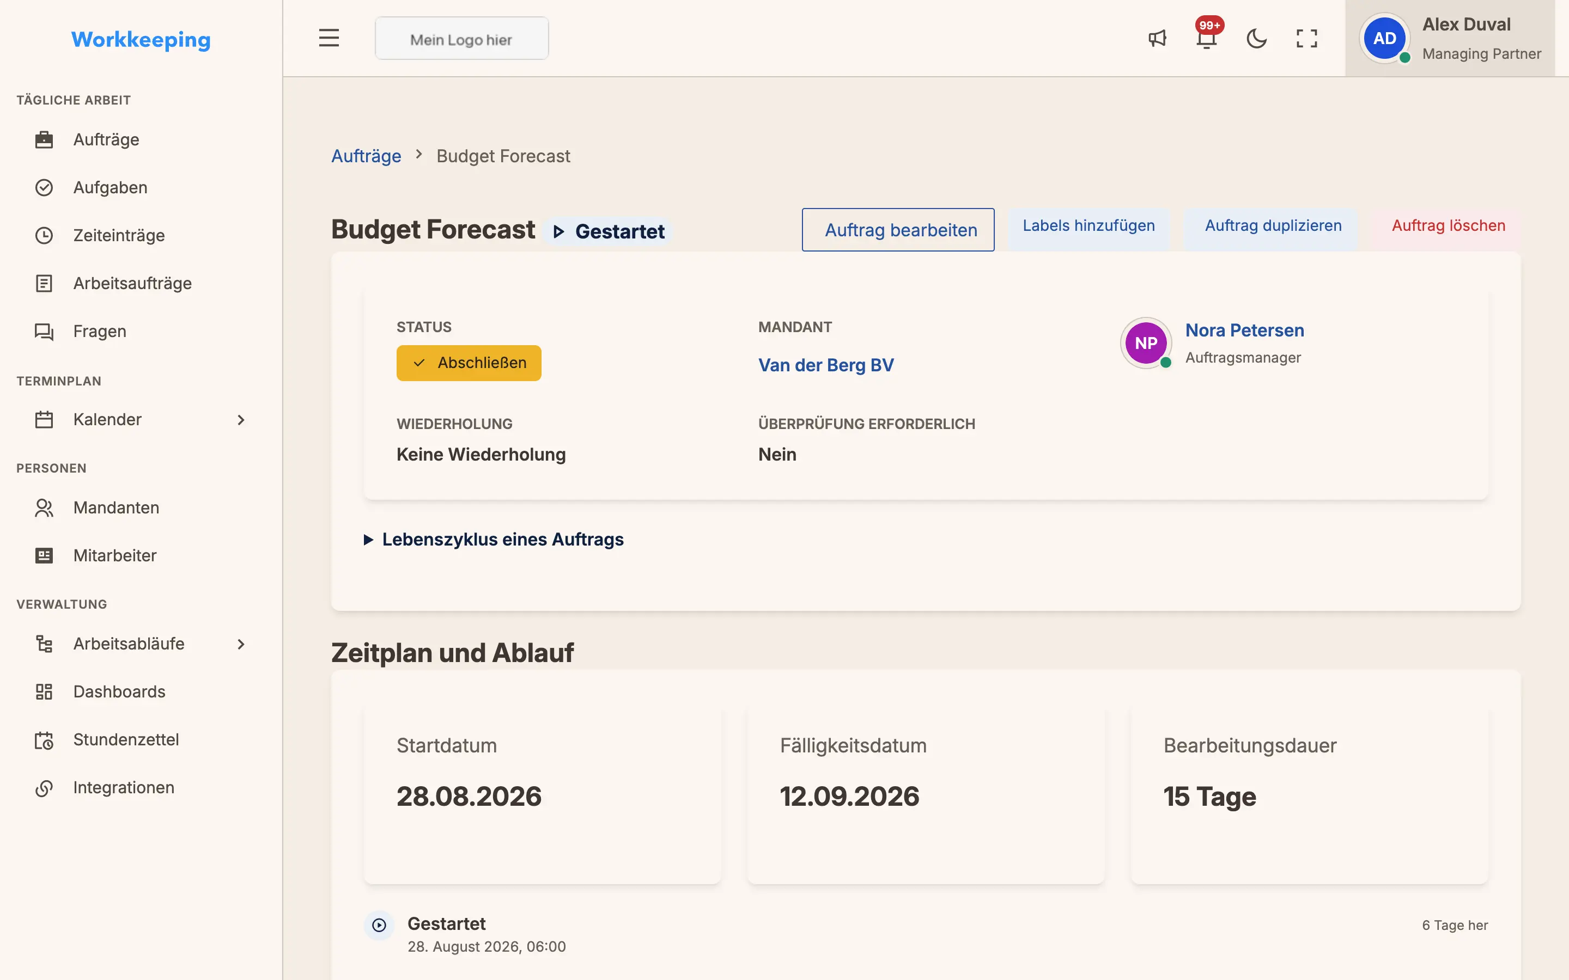The height and width of the screenshot is (980, 1569).
Task: Click the Workkeeping logo
Action: (141, 40)
